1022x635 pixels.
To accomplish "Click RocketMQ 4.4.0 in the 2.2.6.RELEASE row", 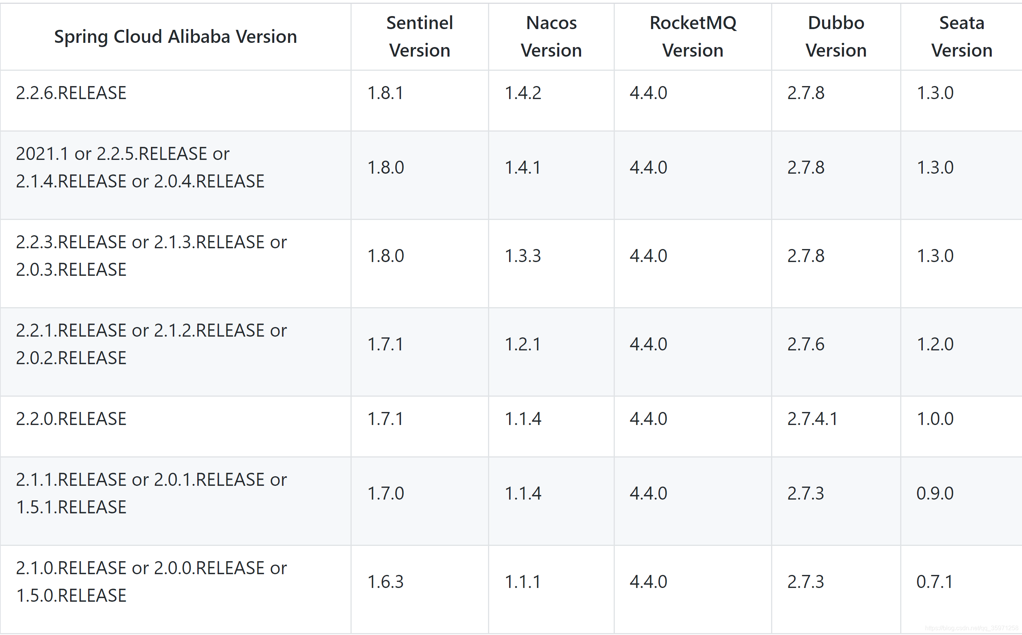I will point(648,93).
